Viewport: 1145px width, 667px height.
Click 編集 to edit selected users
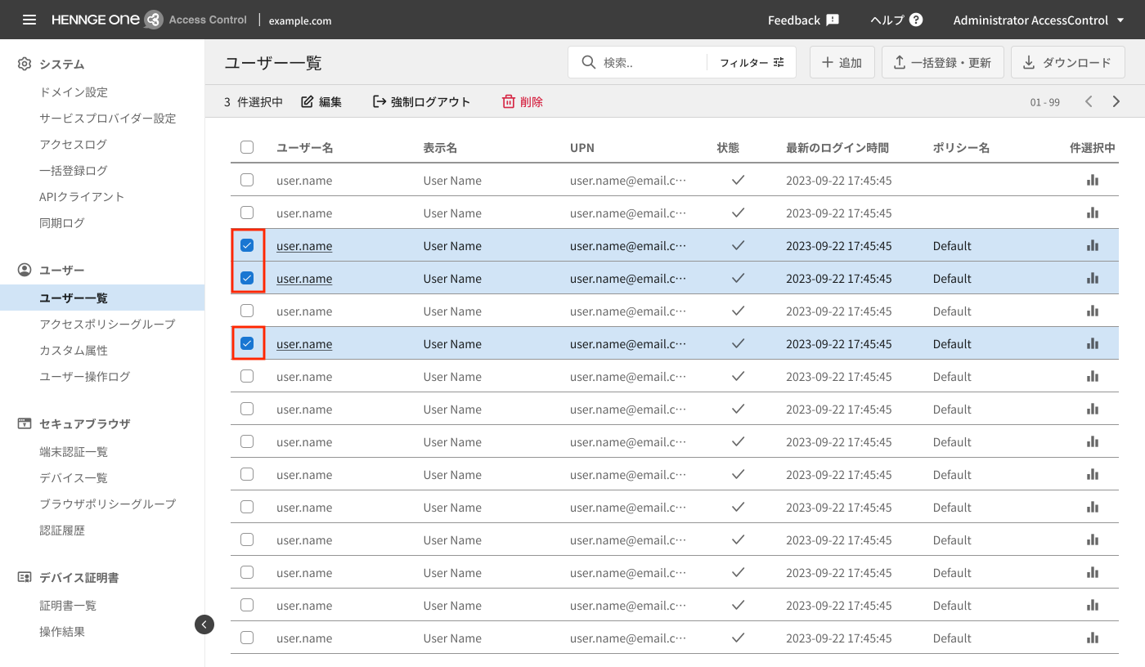coord(321,102)
